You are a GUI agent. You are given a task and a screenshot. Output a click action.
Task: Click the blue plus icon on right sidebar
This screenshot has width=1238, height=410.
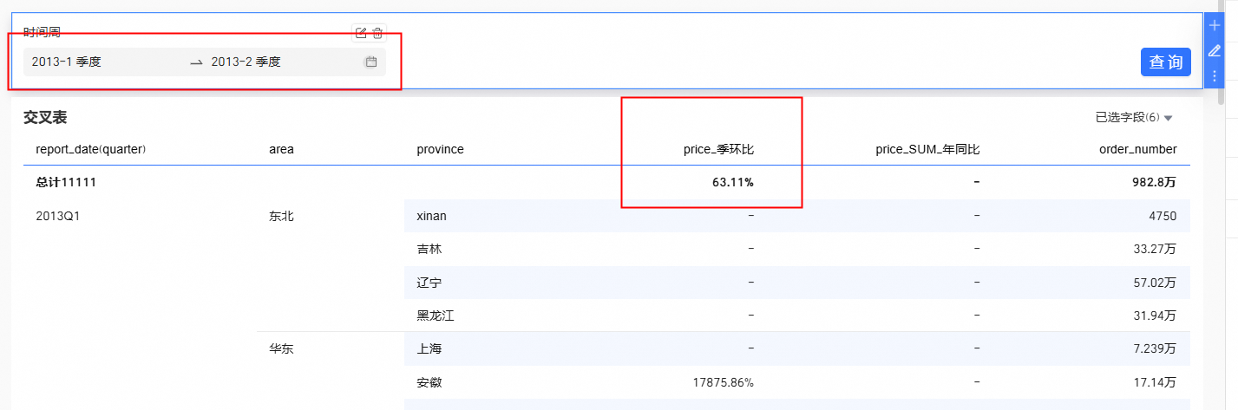tap(1215, 26)
